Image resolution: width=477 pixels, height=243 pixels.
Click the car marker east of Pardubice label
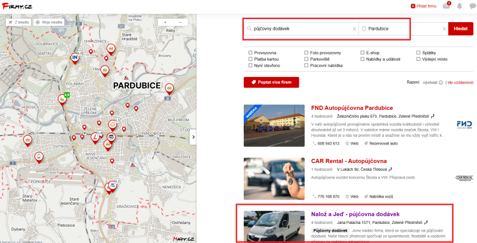pyautogui.click(x=169, y=88)
